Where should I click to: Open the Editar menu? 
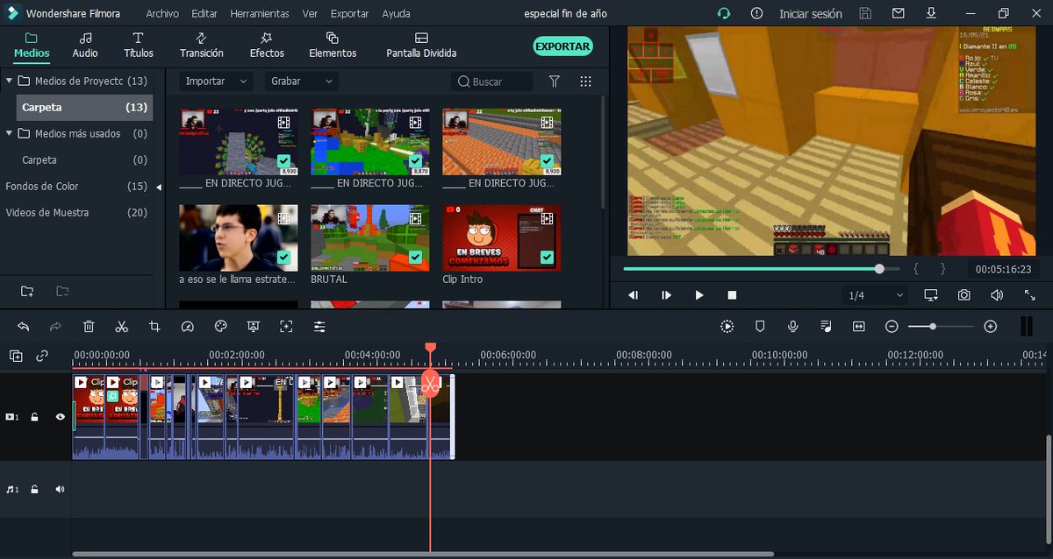[204, 14]
